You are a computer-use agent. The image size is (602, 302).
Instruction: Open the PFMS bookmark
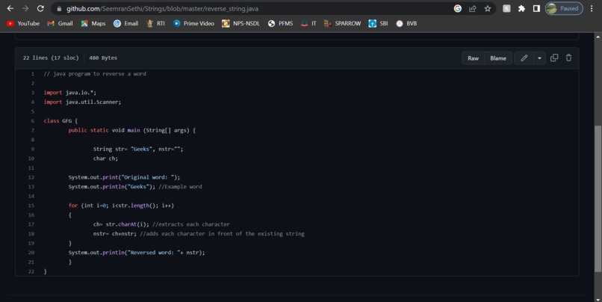(x=280, y=23)
